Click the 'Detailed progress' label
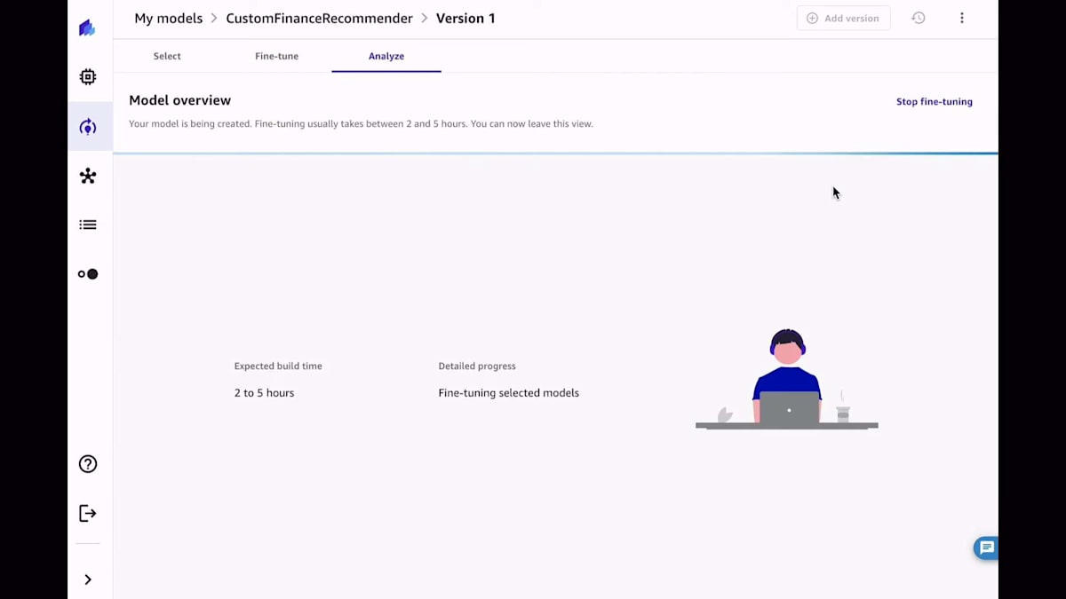This screenshot has width=1066, height=599. [477, 366]
